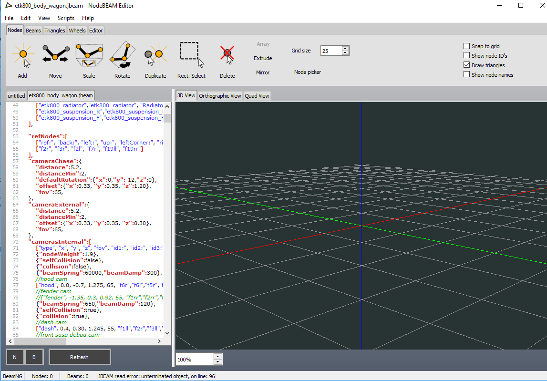Switch to the Nodes tab
This screenshot has width=547, height=381.
[15, 30]
